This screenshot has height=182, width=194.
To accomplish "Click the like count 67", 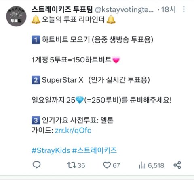I will tap(116, 165).
